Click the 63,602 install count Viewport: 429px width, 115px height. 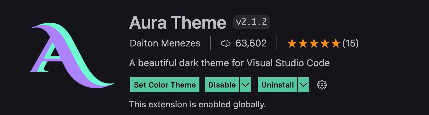(251, 43)
